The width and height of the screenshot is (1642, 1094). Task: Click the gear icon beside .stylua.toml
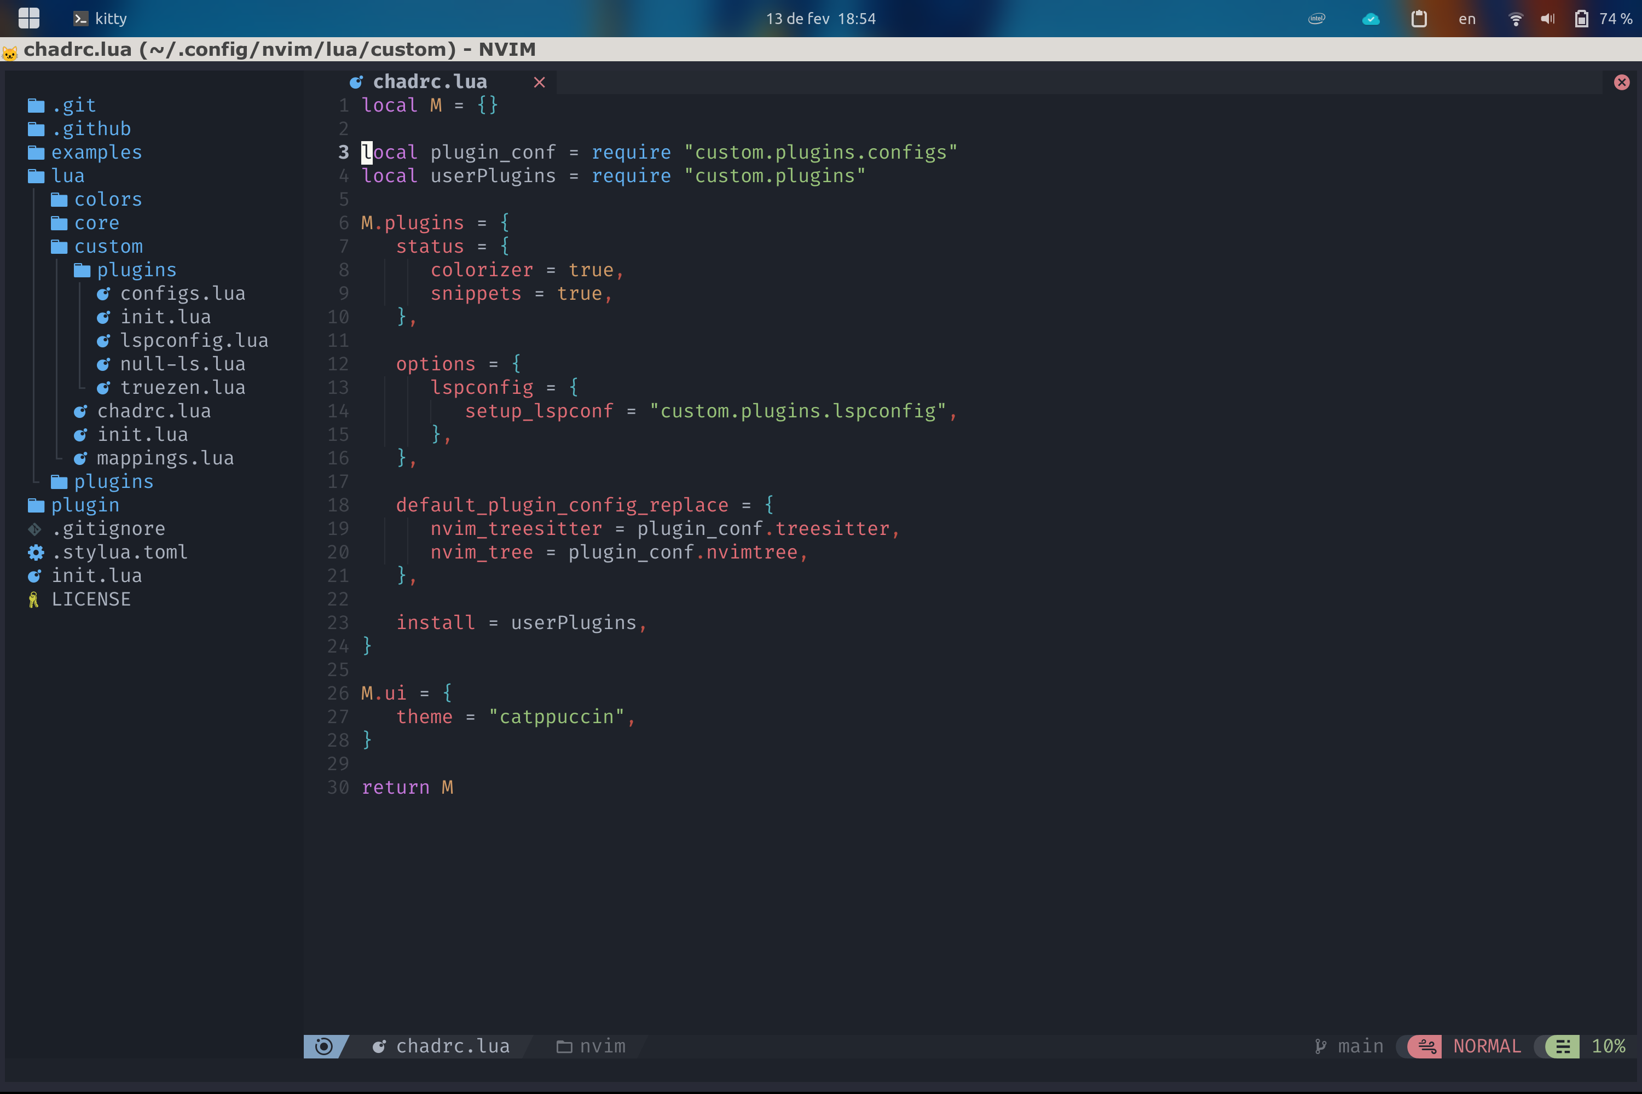coord(35,552)
